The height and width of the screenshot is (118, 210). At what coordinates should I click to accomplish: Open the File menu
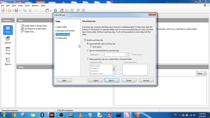(3, 6)
